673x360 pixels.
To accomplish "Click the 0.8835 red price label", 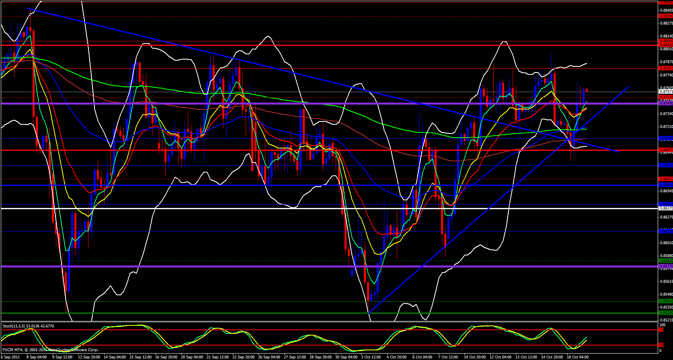I will tap(666, 16).
